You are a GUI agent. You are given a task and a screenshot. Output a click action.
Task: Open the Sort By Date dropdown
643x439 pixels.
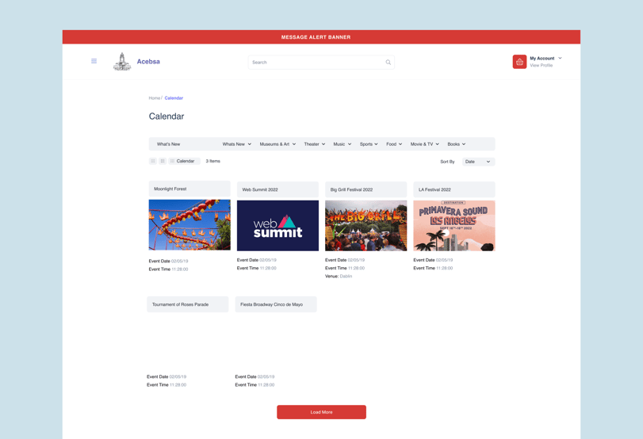477,162
